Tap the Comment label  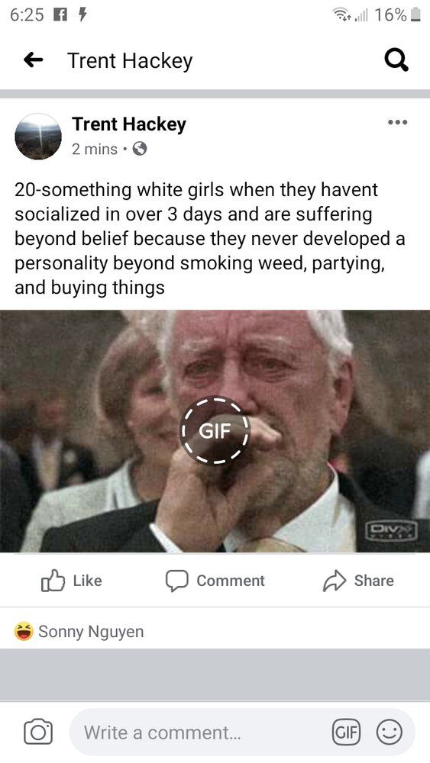(231, 581)
